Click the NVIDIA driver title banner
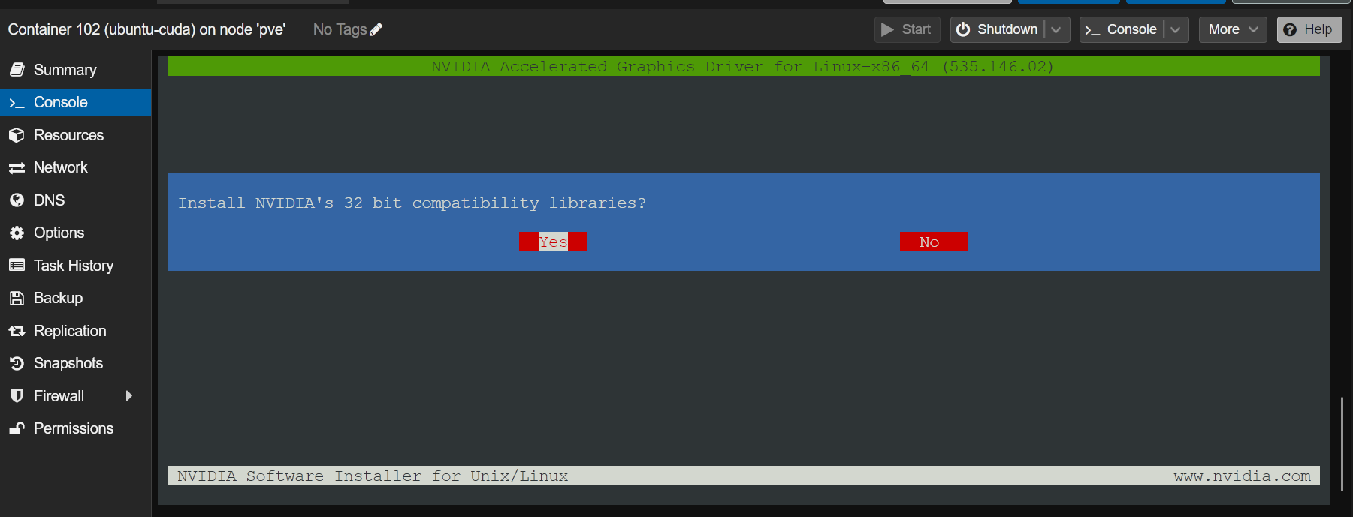Viewport: 1353px width, 517px height. pos(743,66)
